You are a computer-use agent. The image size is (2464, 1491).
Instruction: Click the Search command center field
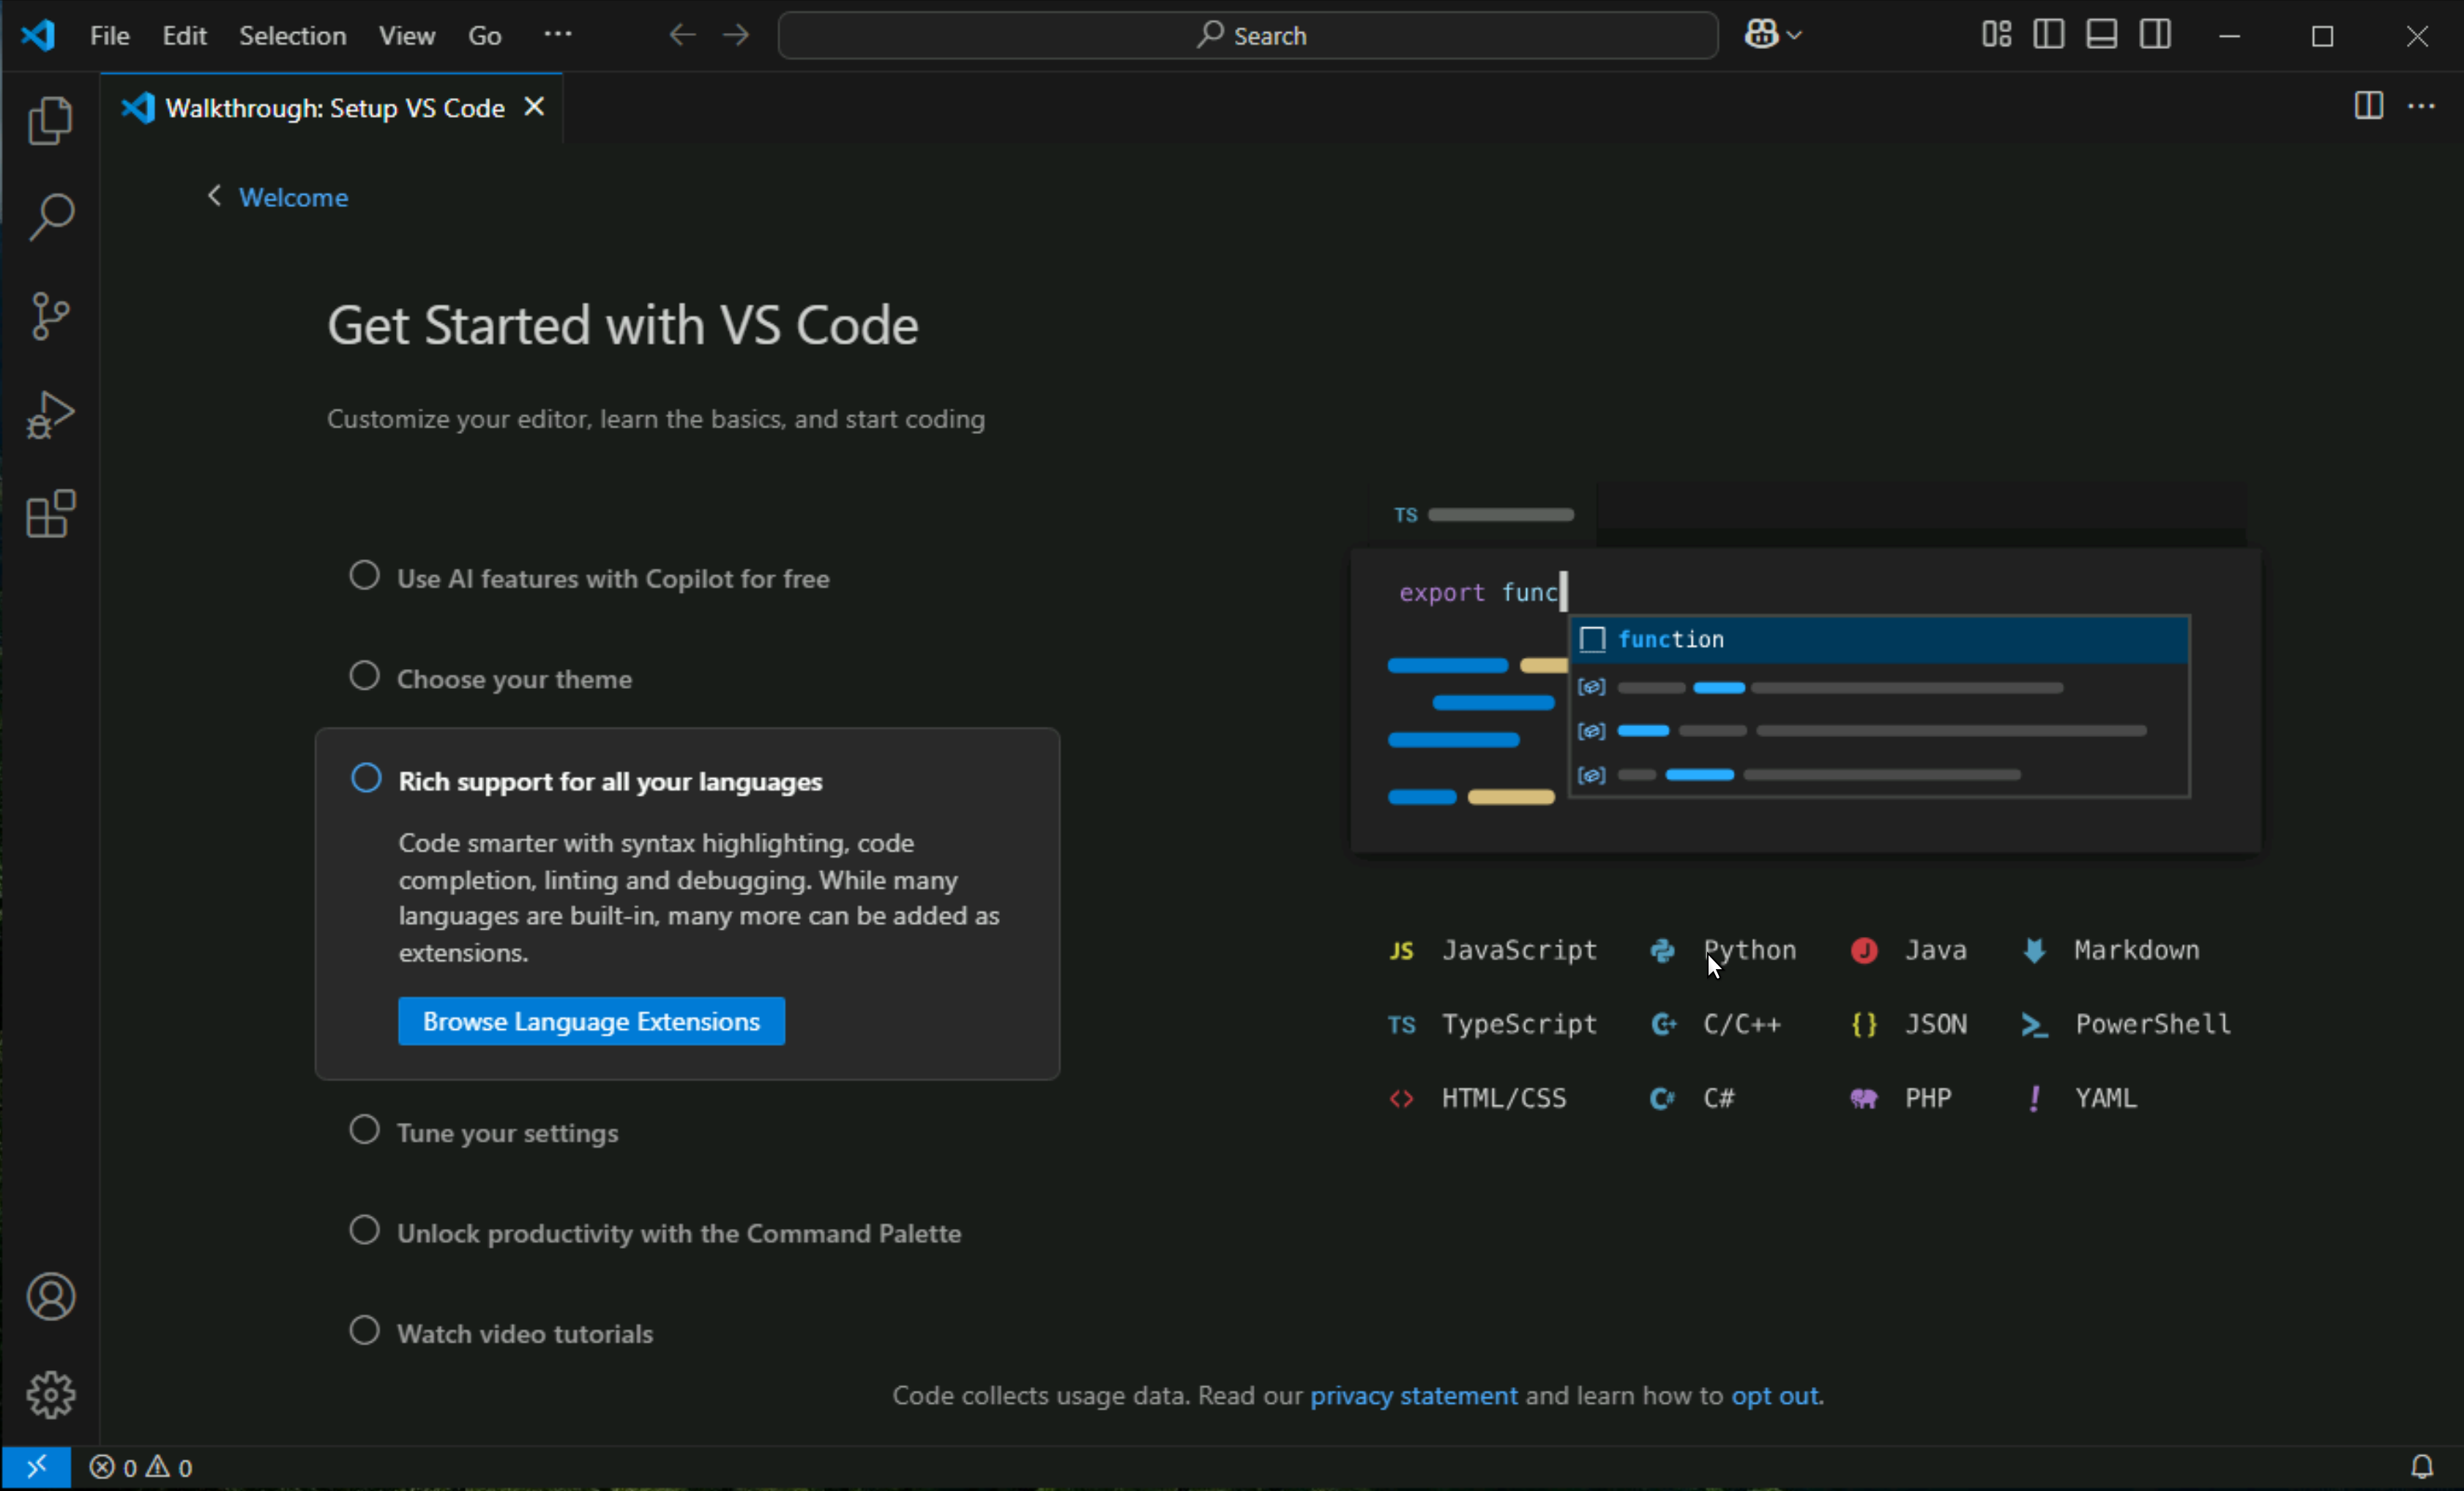[x=1248, y=36]
